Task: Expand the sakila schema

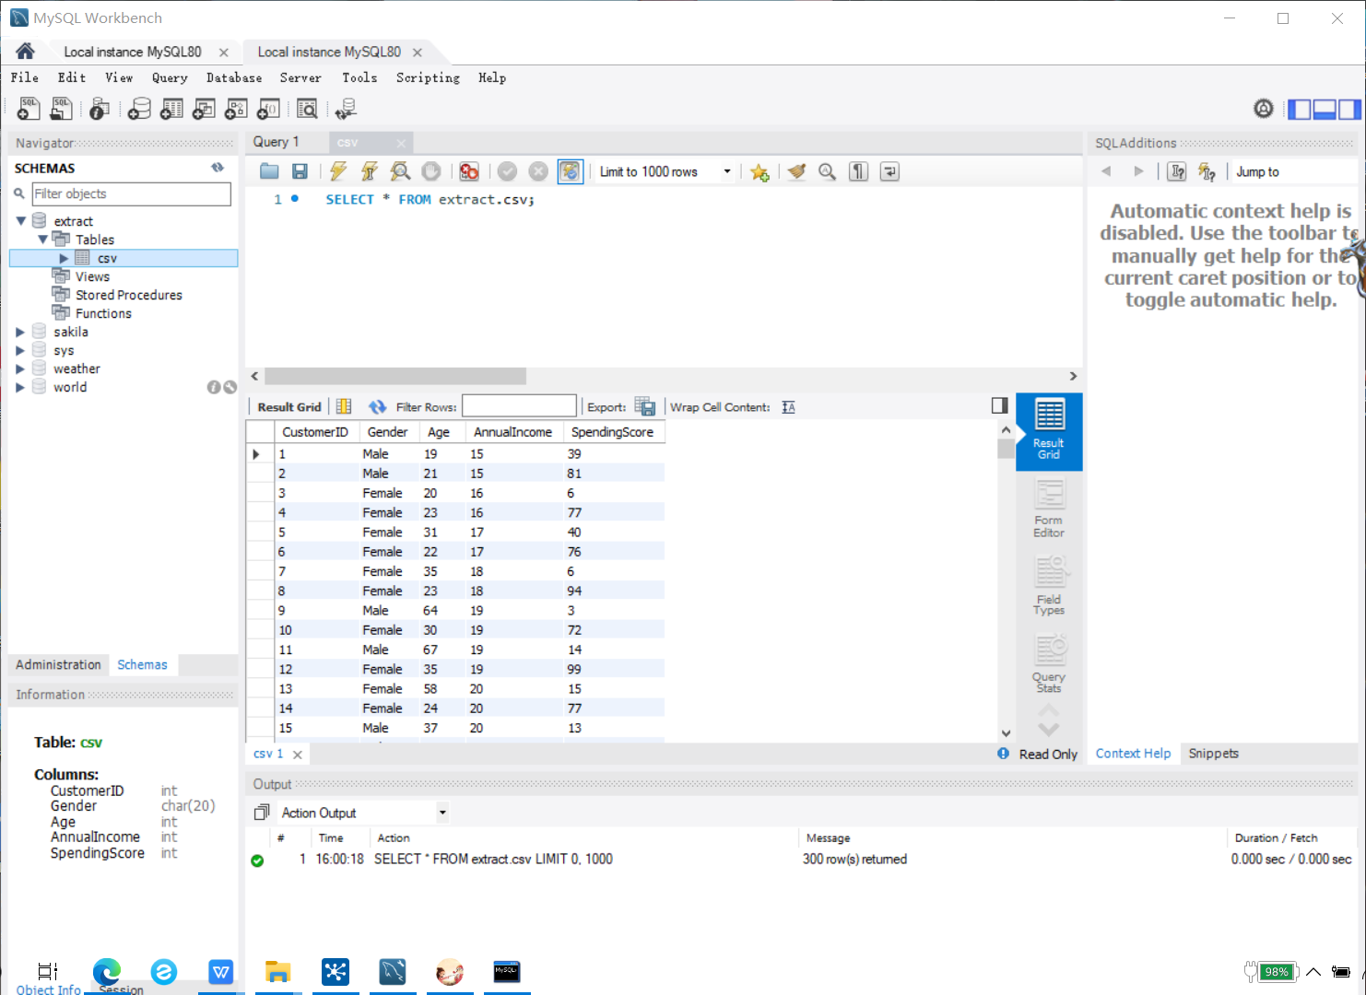Action: pyautogui.click(x=20, y=332)
